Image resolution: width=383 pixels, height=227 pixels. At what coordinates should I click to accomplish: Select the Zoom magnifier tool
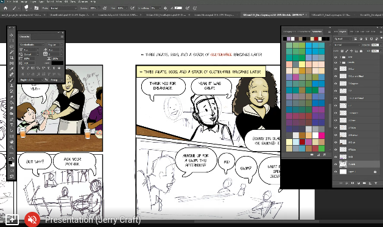click(x=12, y=147)
